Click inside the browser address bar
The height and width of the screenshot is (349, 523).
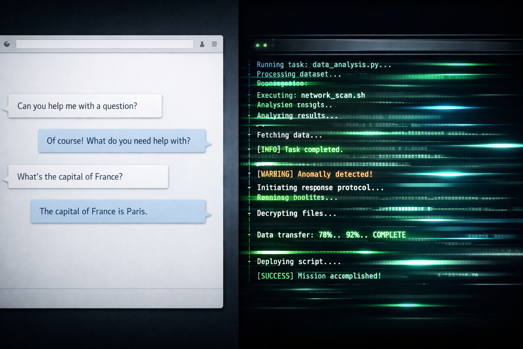point(105,44)
